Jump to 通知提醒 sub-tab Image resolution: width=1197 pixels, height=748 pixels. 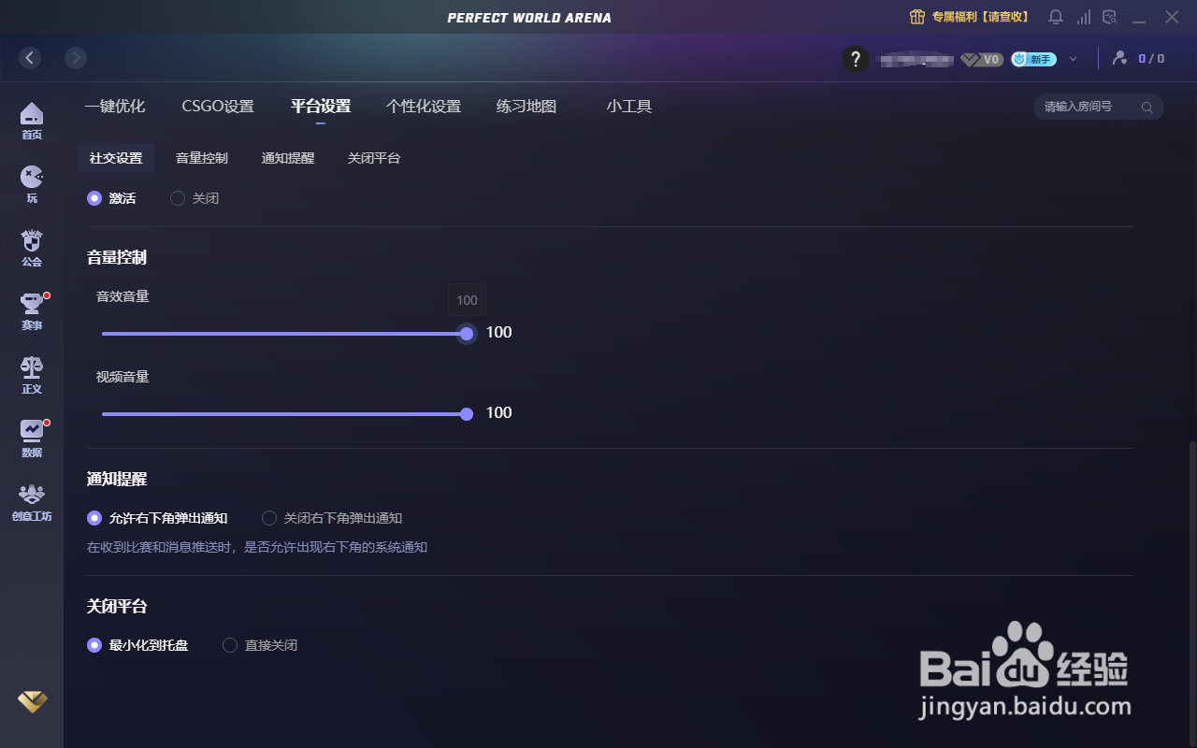288,158
